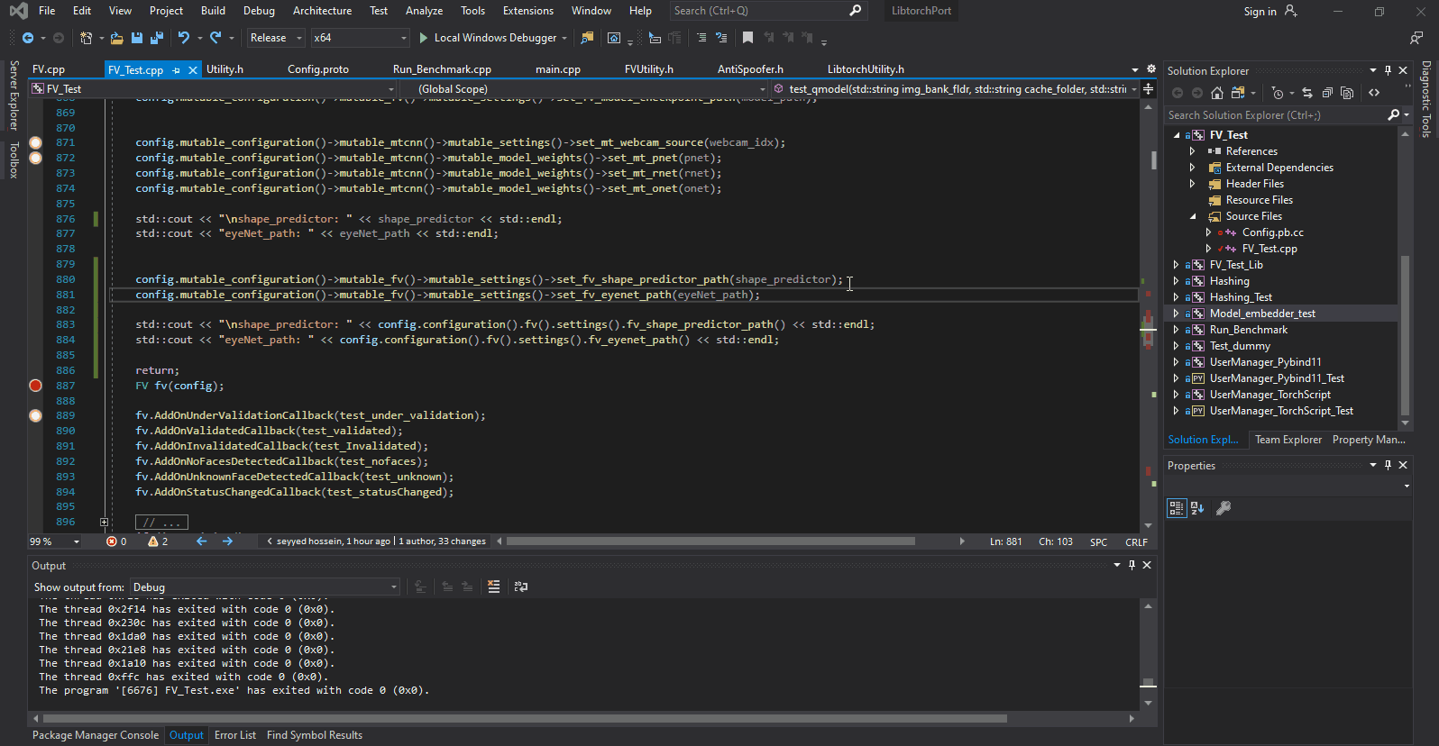Screen dimensions: 1439x746
Task: Click the Find in Files toolbar icon
Action: coord(587,38)
